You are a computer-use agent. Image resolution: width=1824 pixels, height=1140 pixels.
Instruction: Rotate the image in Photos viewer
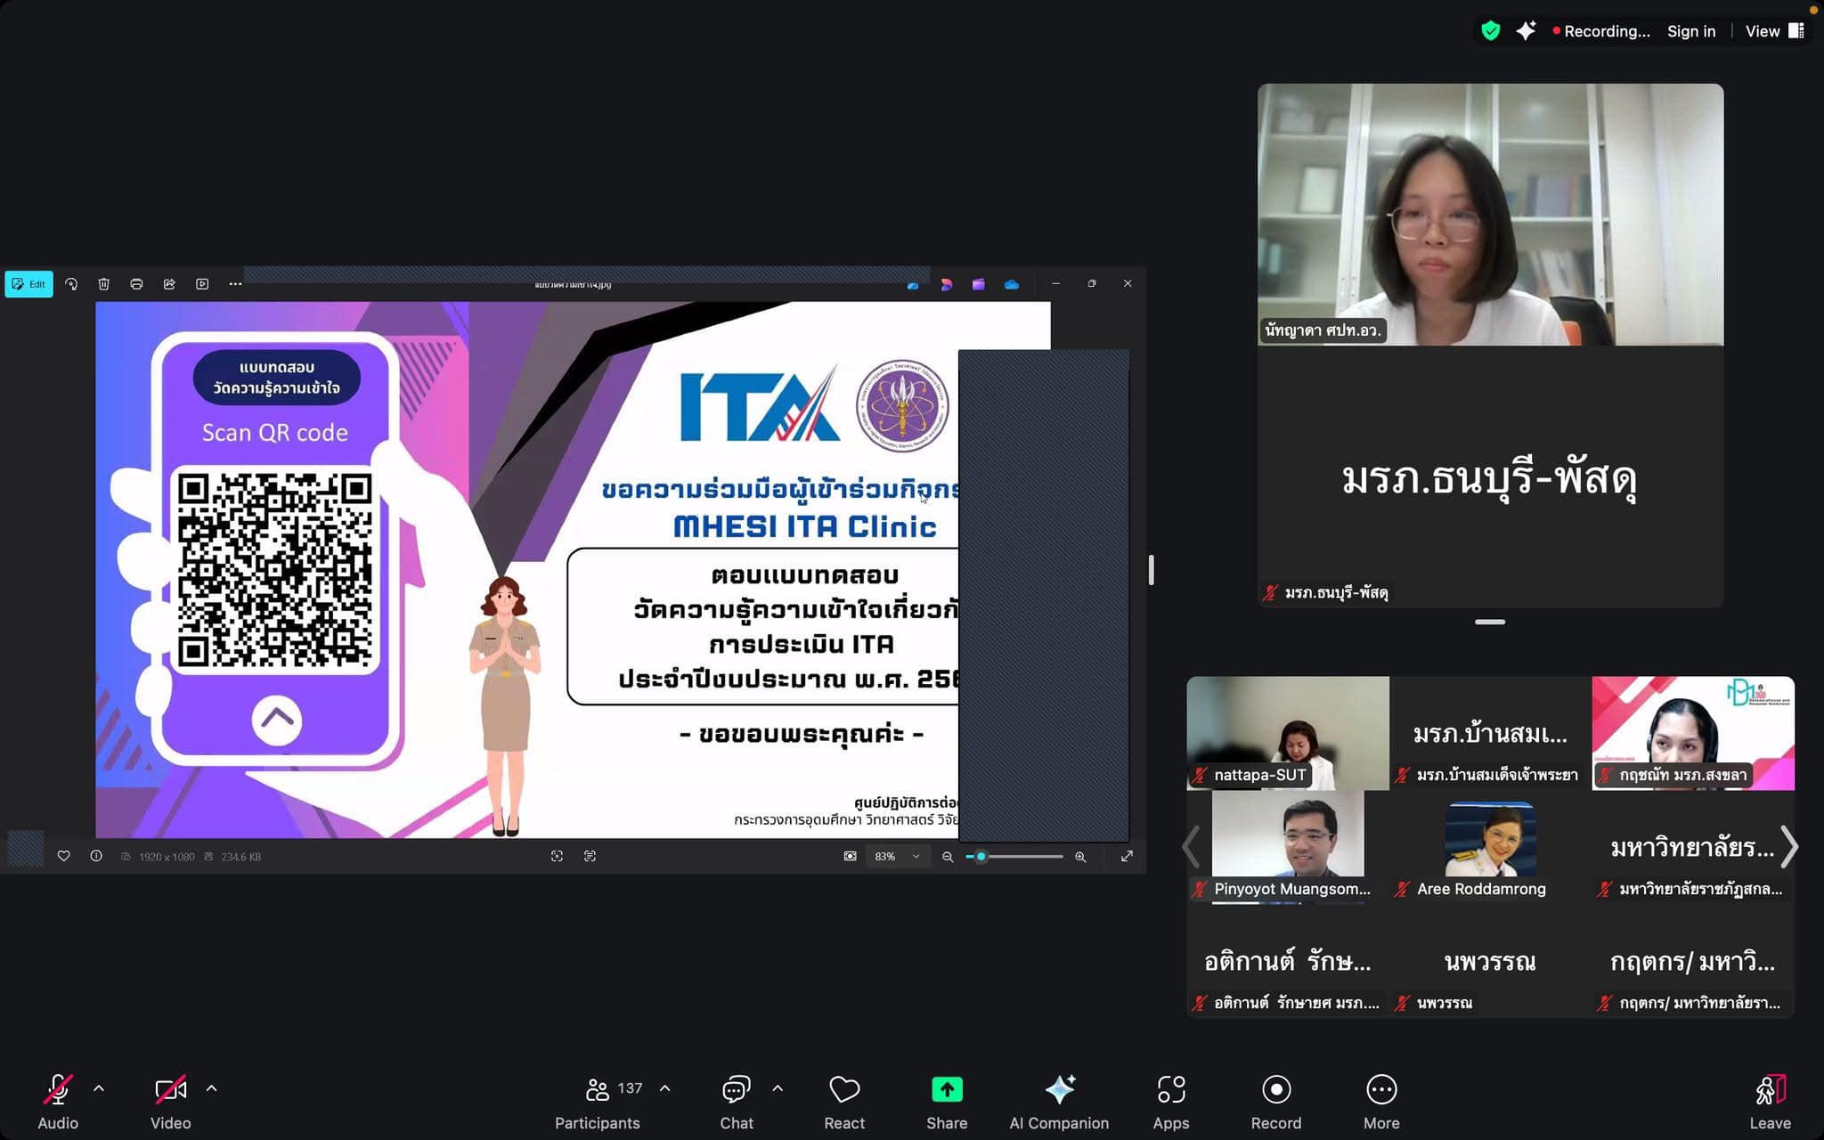click(71, 284)
